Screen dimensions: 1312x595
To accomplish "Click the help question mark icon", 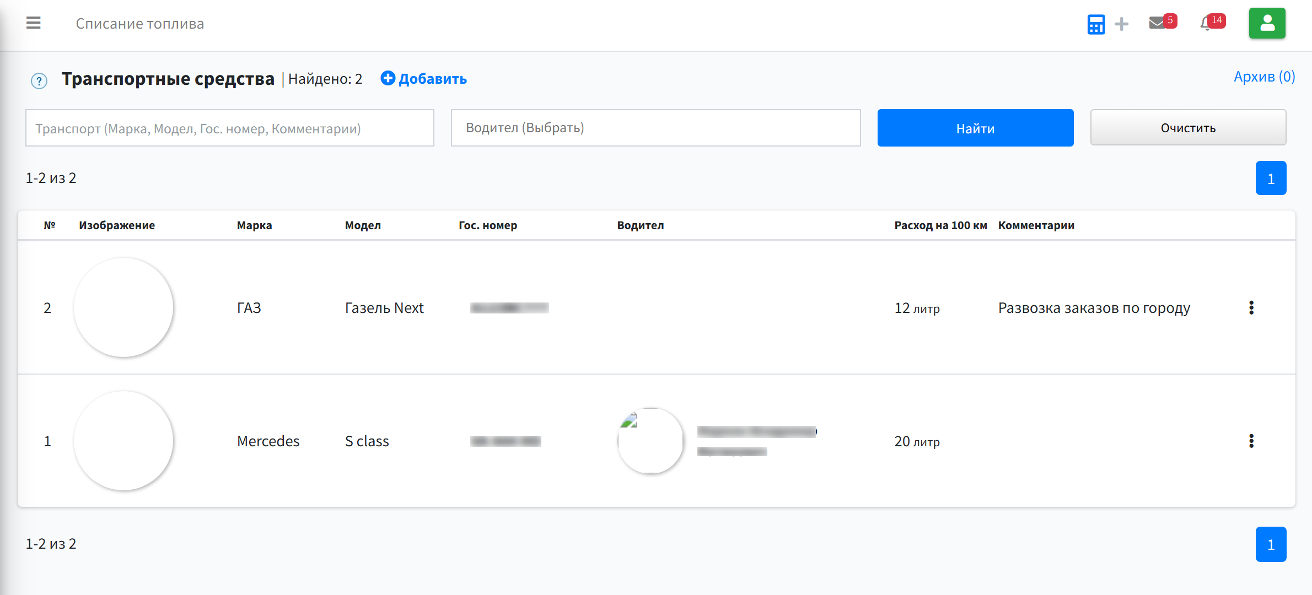I will (x=39, y=81).
